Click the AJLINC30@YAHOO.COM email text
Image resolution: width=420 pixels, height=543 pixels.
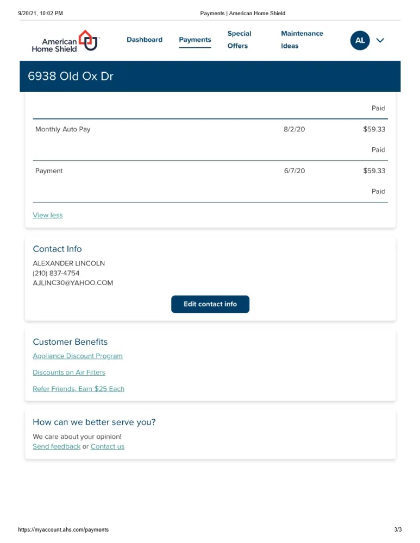73,283
